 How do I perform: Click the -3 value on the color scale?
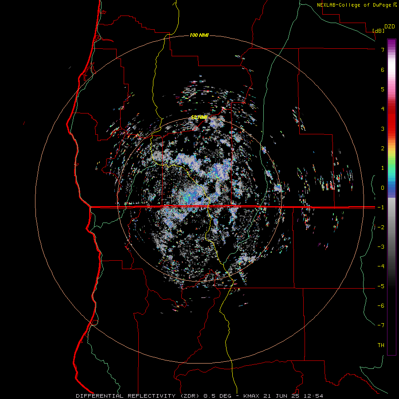381,247
